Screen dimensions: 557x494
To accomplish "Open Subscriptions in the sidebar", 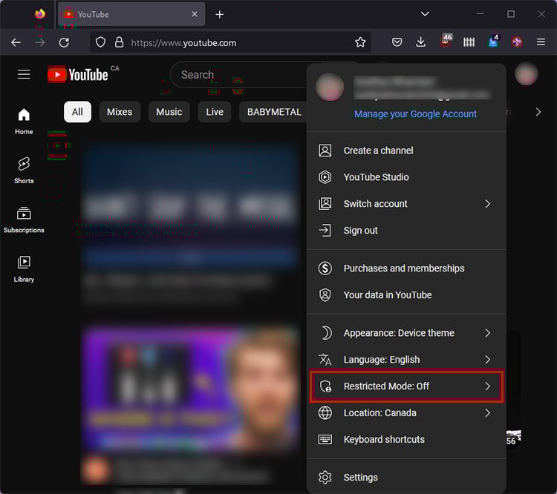I will click(x=24, y=220).
